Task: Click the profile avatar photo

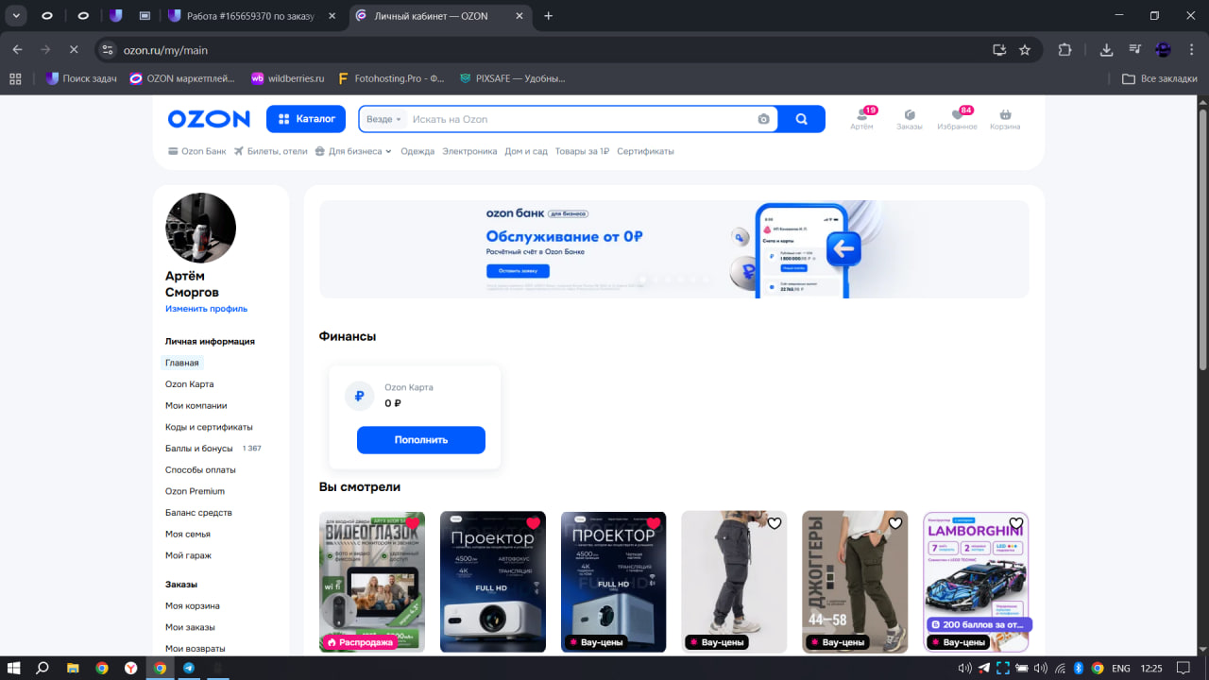Action: pos(200,228)
